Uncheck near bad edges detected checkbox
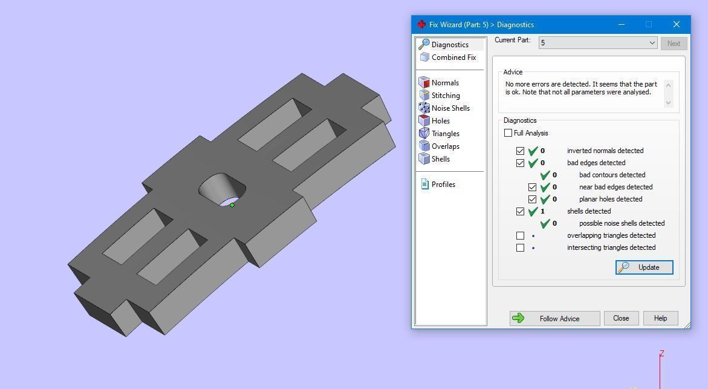The image size is (708, 389). 532,187
